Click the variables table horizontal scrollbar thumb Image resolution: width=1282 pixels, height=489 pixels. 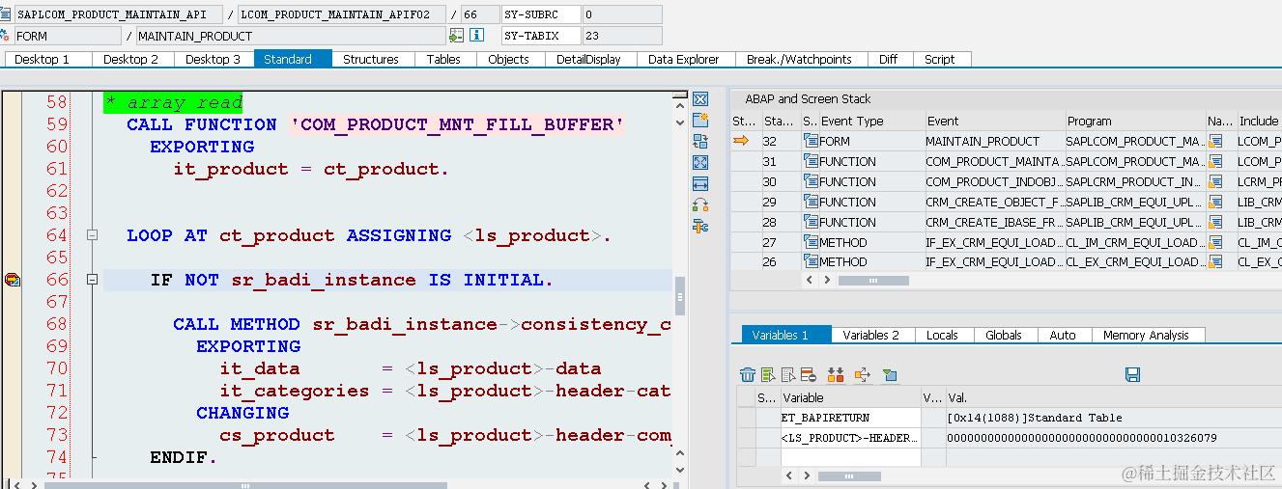coord(851,475)
